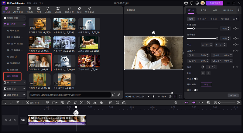Take a snapshot with camera icon in player
243x133 pixels.
tap(170, 97)
